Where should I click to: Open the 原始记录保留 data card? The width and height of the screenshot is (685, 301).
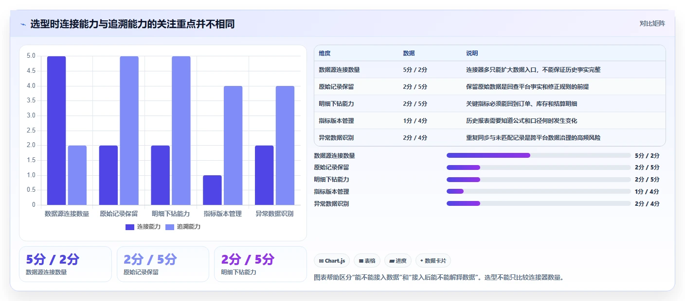point(163,264)
